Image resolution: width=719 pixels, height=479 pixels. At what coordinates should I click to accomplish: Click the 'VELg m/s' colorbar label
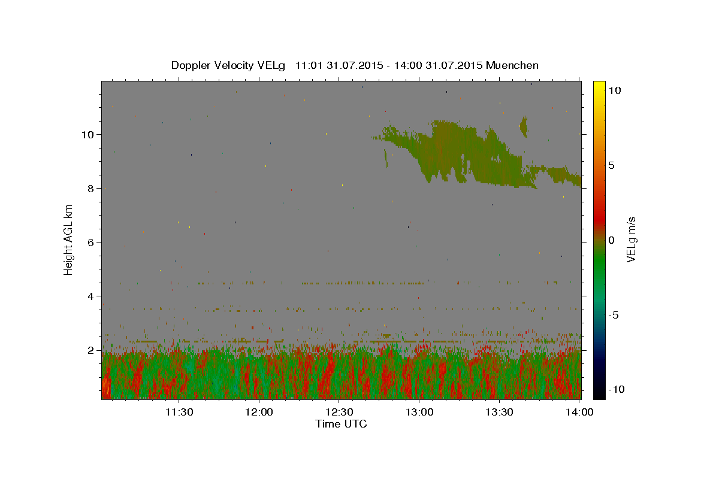click(x=631, y=239)
